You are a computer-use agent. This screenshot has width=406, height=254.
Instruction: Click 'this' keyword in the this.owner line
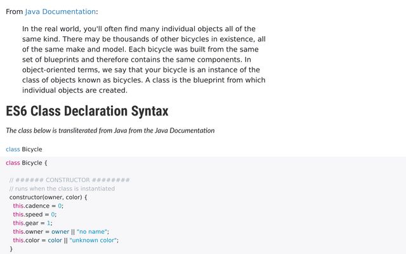pyautogui.click(x=18, y=231)
